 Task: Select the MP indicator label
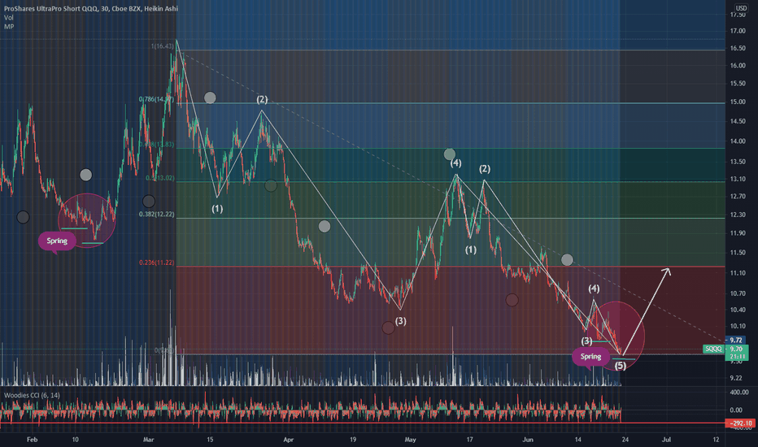[9, 27]
